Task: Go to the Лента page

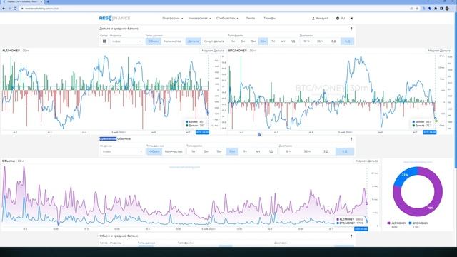Action: (x=250, y=18)
